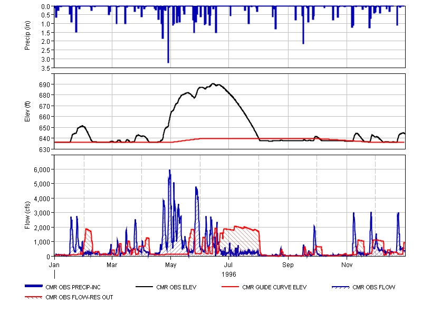Click the May label on the time axis
422x331 pixels.
coord(170,264)
